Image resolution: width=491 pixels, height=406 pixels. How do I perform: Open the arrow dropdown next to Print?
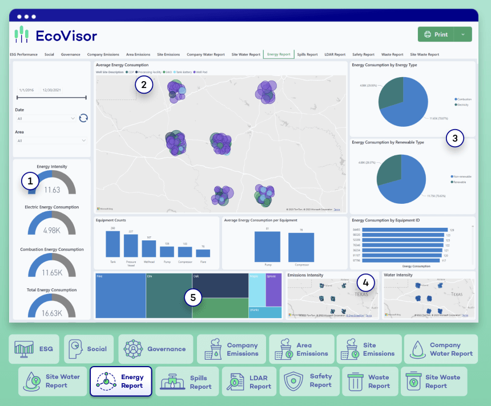(463, 34)
